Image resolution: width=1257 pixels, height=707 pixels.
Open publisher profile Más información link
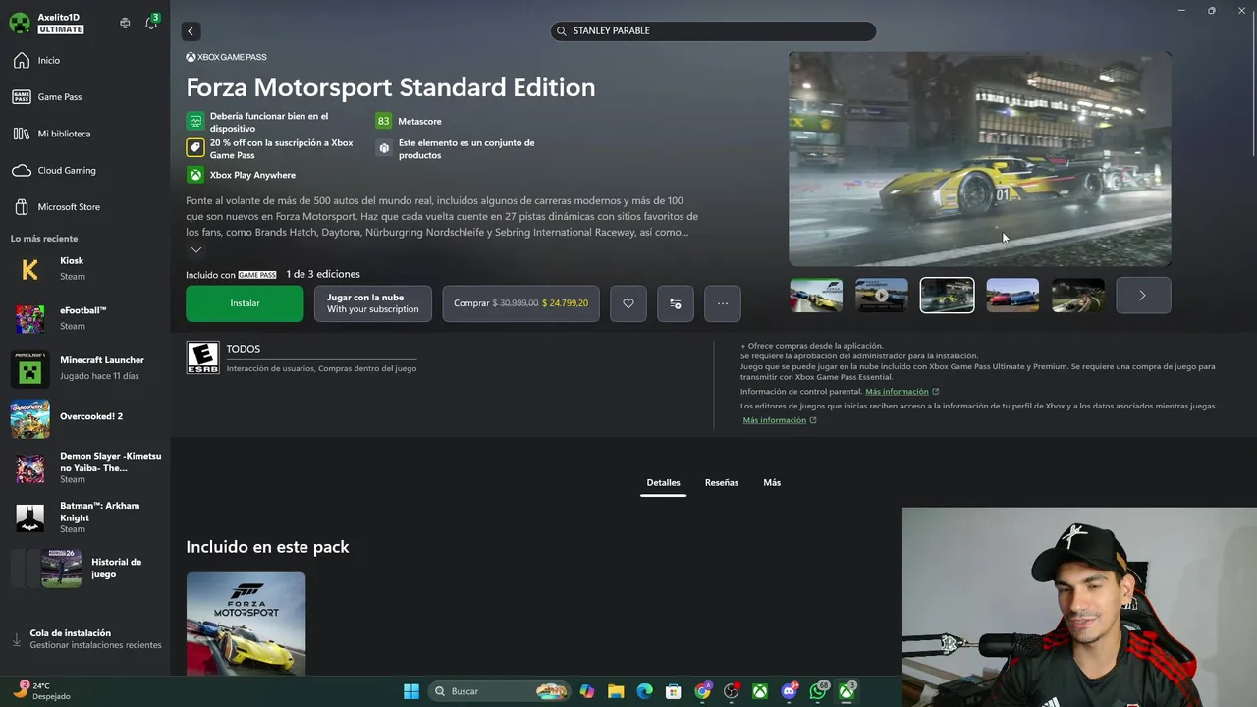click(x=774, y=420)
